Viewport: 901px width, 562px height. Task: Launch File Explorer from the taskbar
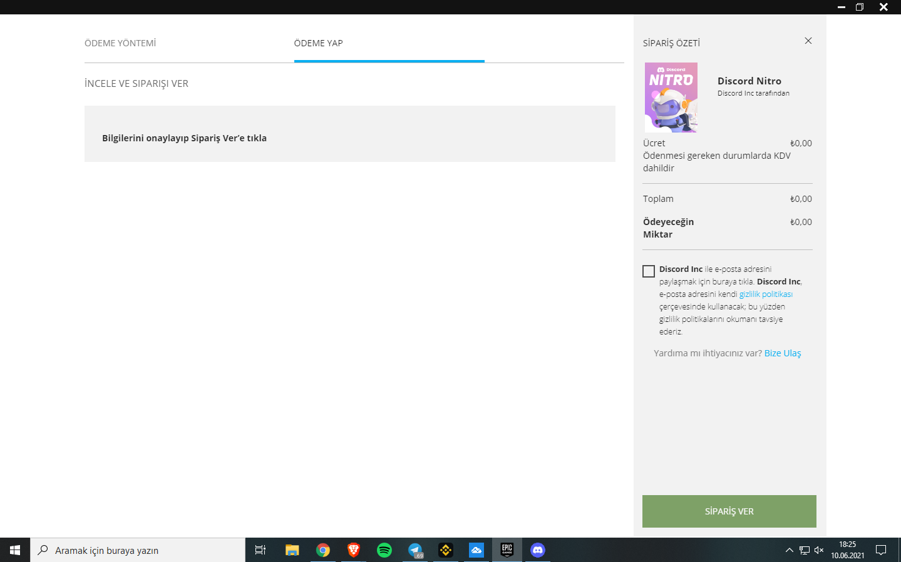292,550
